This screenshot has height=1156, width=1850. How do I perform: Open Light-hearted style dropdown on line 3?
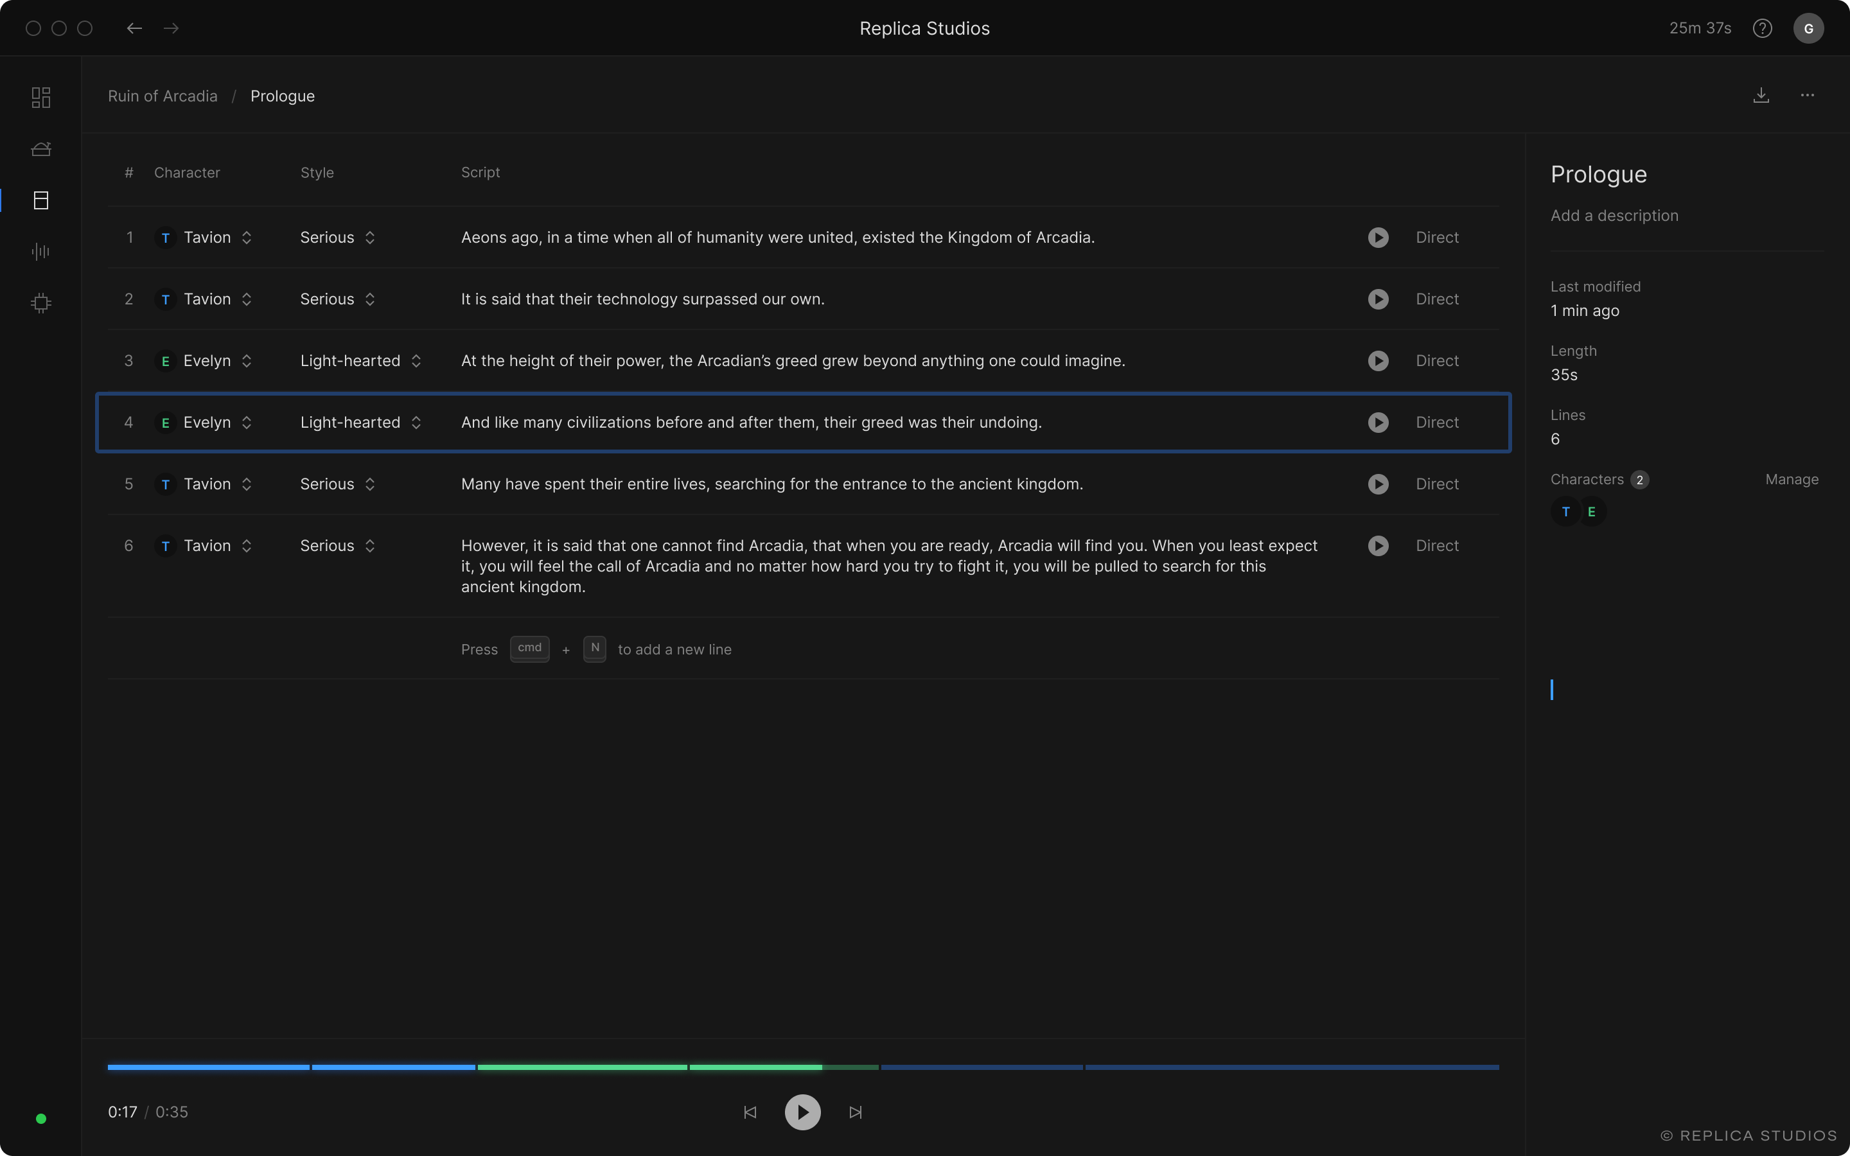361,361
